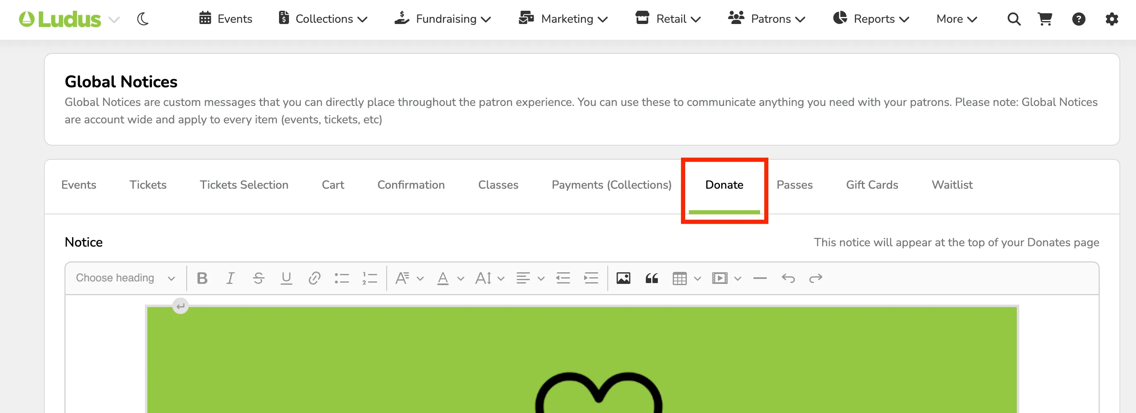
Task: Click the help question mark icon
Action: (x=1078, y=19)
